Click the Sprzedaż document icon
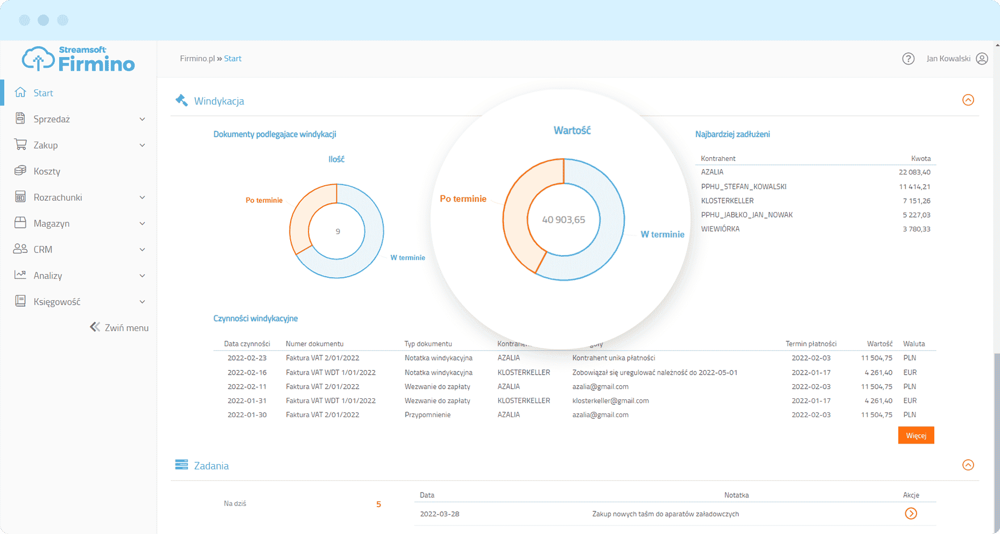The height and width of the screenshot is (534, 1000). (x=20, y=118)
